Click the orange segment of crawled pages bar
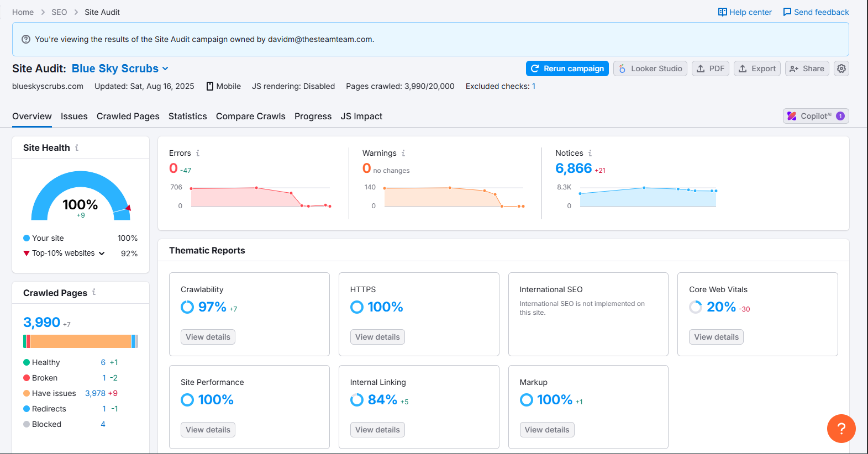Viewport: 868px width, 454px height. click(81, 341)
